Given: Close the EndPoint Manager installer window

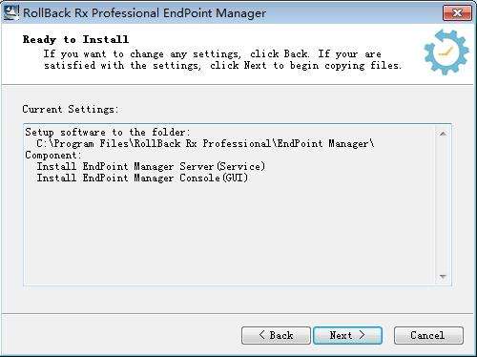Looking at the screenshot, I should click(x=457, y=13).
